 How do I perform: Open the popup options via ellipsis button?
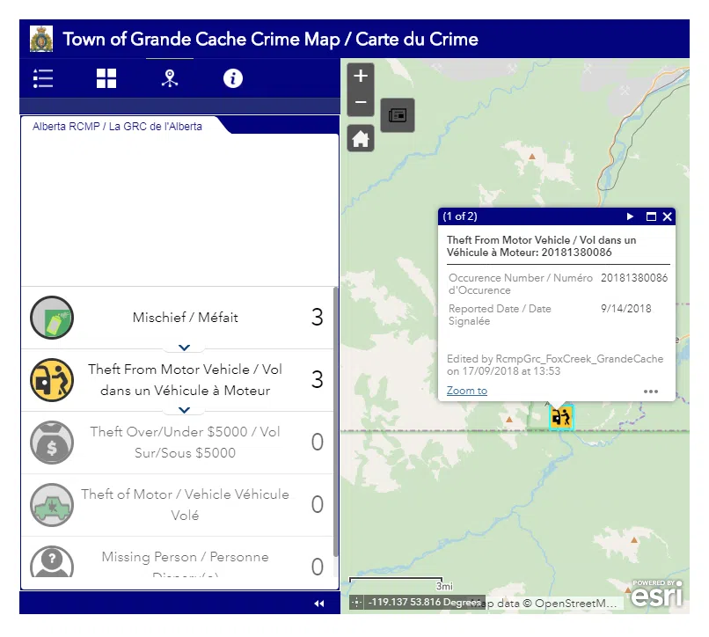pos(651,391)
